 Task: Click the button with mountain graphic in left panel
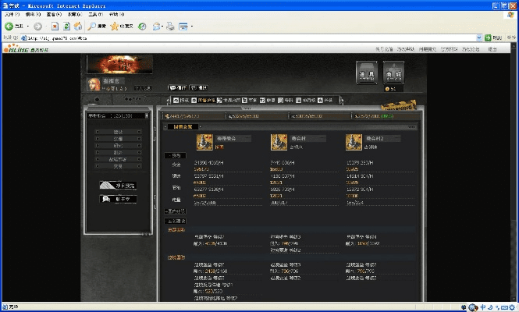coord(118,186)
